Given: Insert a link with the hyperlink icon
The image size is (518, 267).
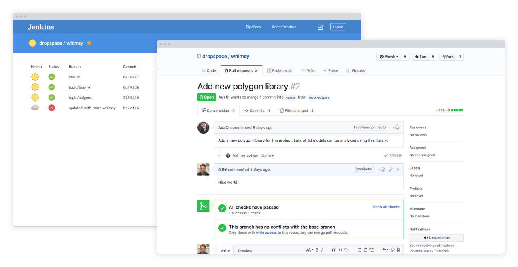Looking at the screenshot, I should (x=347, y=250).
